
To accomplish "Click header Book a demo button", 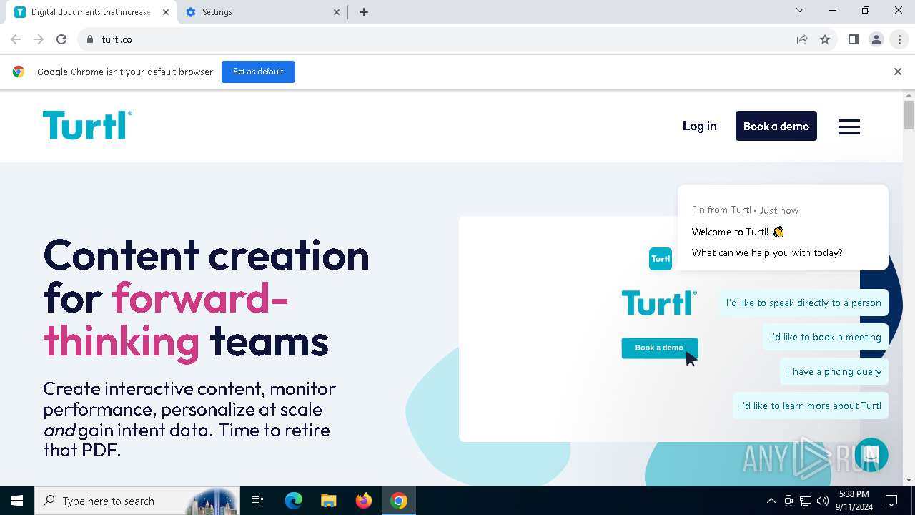I will [776, 126].
